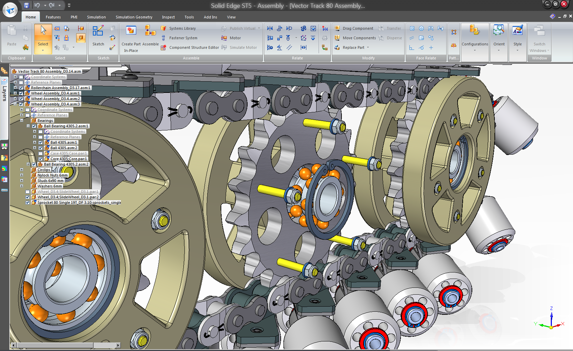Image resolution: width=573 pixels, height=351 pixels.
Task: Collapse the Bearings group in the tree
Action: pyautogui.click(x=22, y=121)
